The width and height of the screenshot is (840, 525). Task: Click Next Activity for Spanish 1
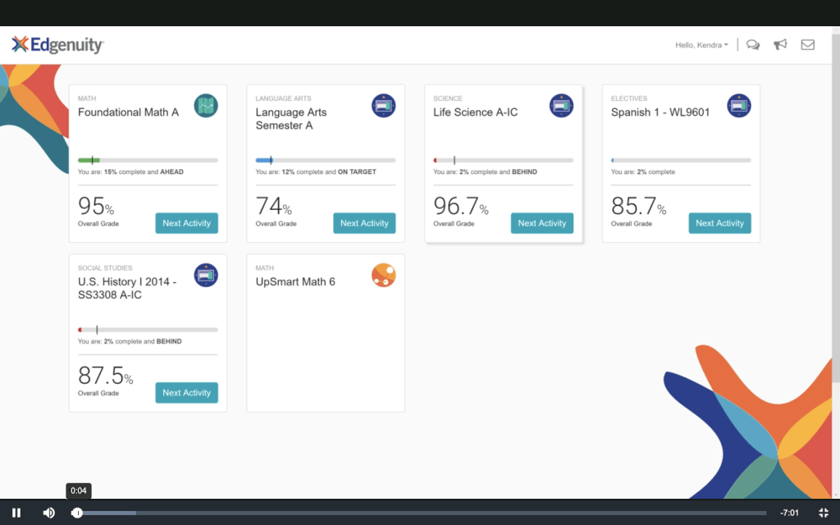719,223
